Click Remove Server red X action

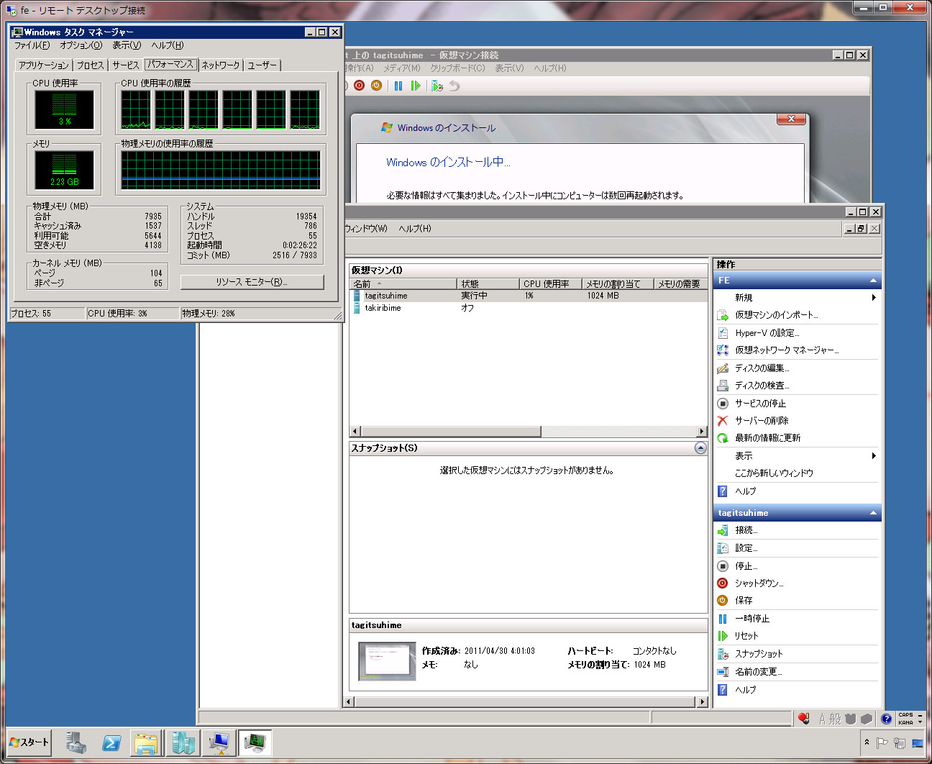click(x=761, y=421)
